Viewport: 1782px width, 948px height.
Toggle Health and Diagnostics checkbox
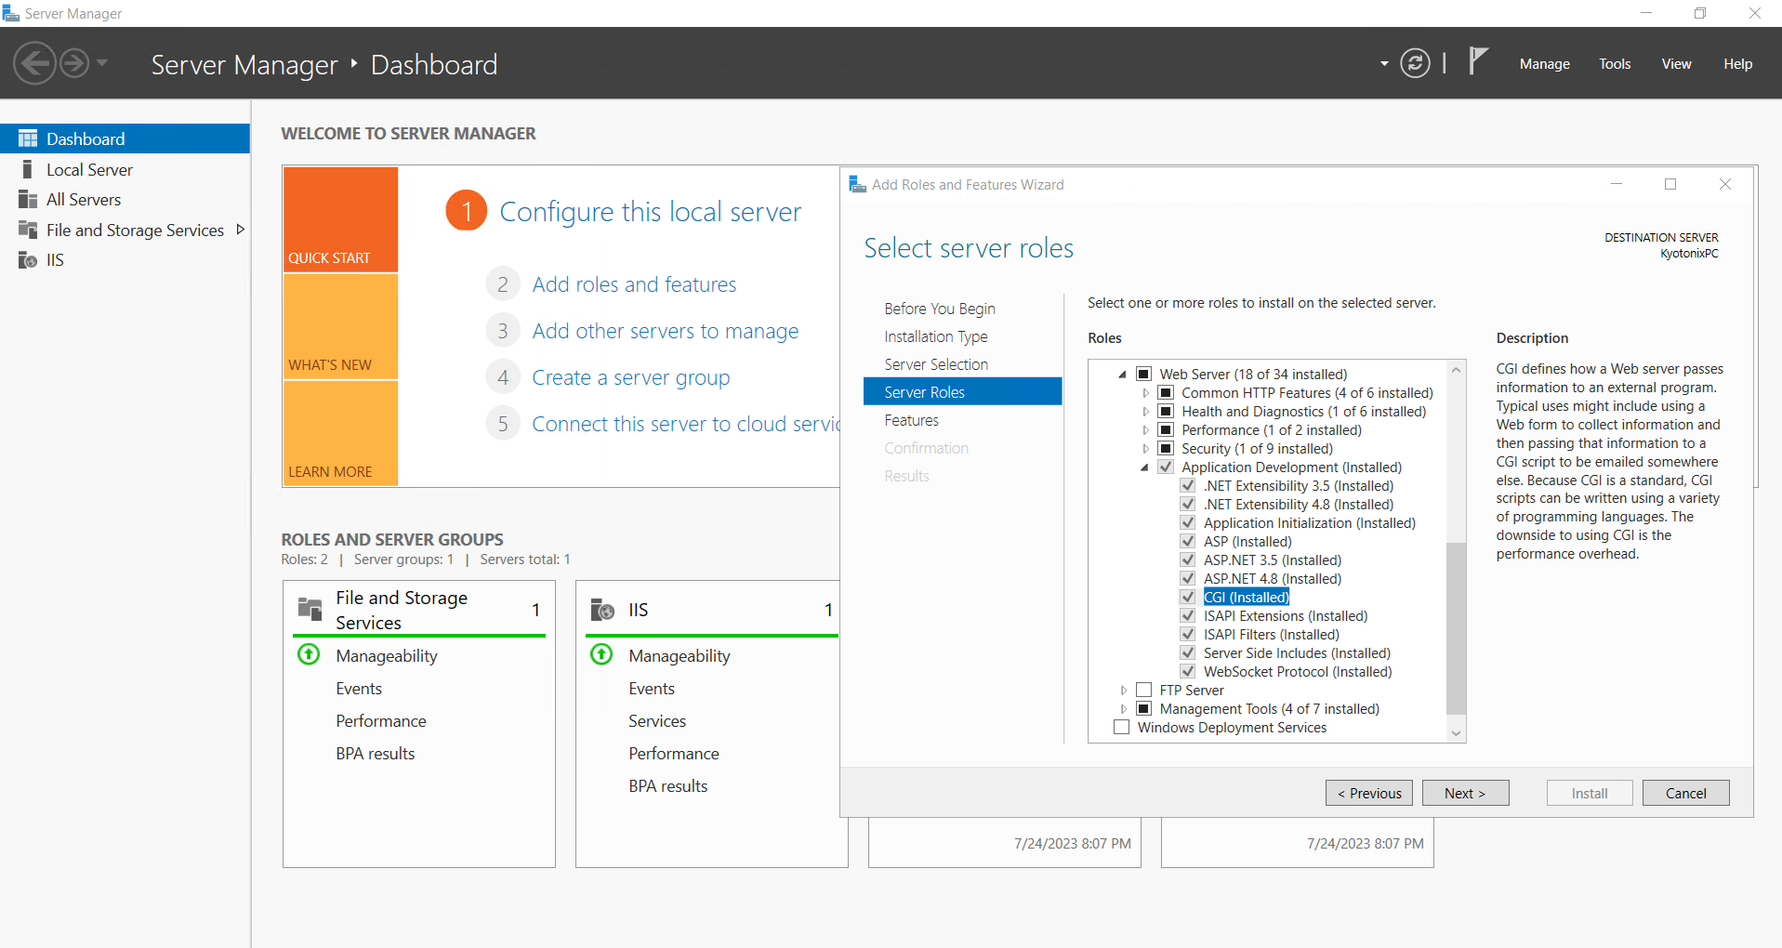click(1166, 411)
